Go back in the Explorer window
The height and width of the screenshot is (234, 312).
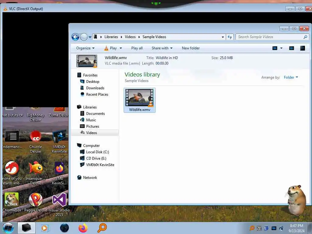[x=75, y=37]
